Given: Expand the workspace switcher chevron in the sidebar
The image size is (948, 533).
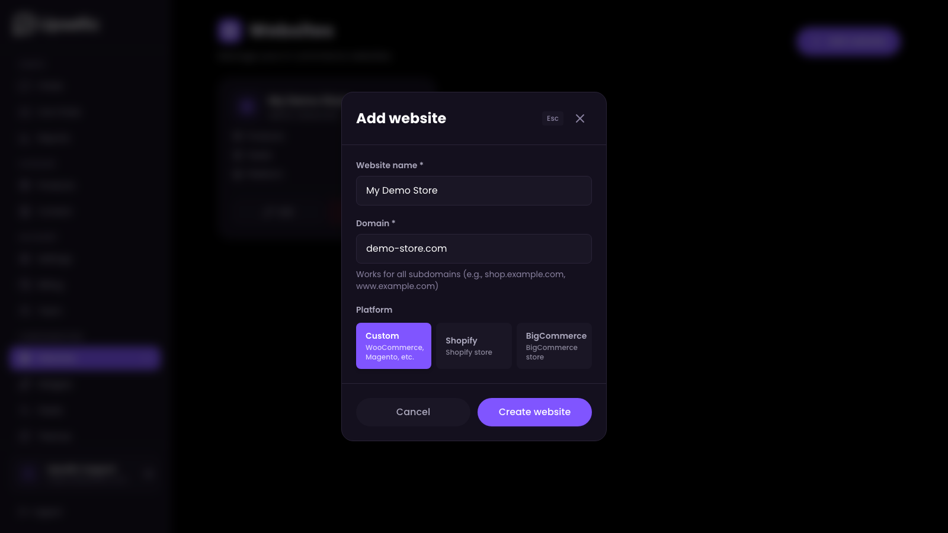Looking at the screenshot, I should 149,473.
